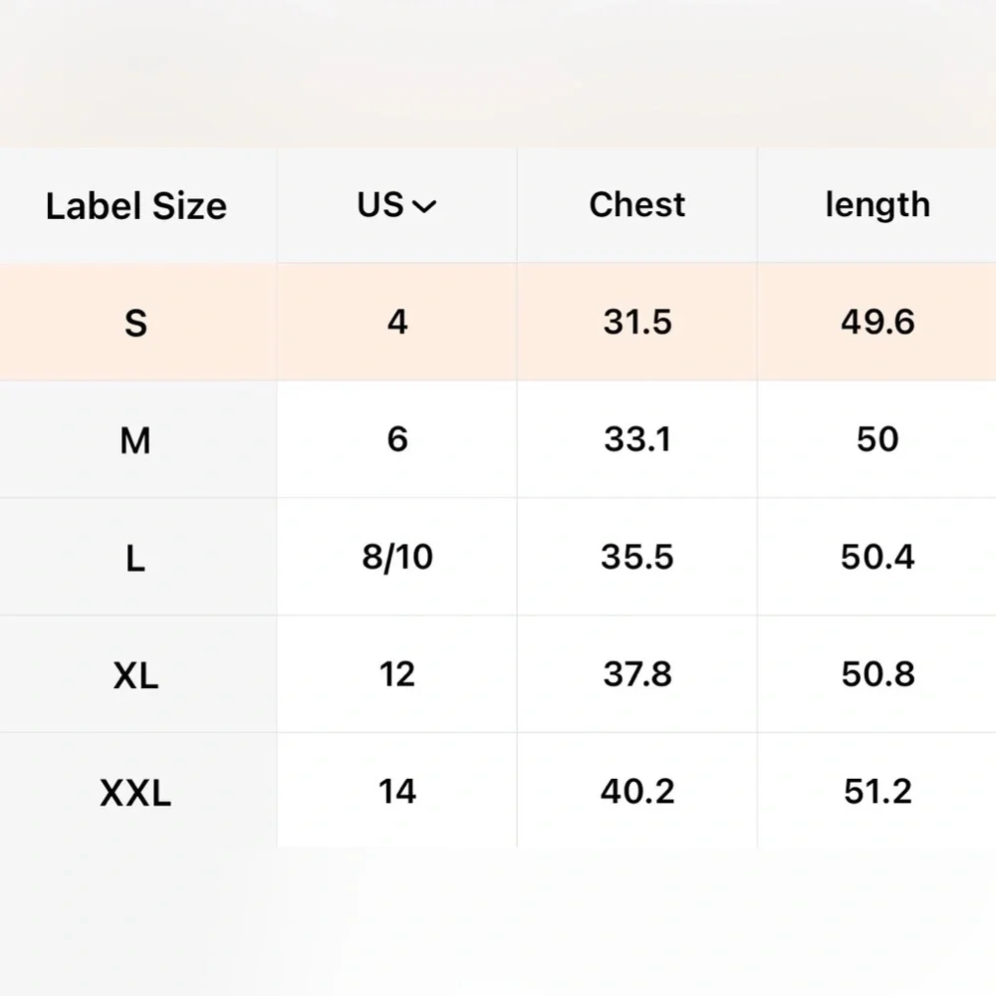Viewport: 996px width, 996px height.
Task: Click length measurement 51.2
Action: [877, 792]
